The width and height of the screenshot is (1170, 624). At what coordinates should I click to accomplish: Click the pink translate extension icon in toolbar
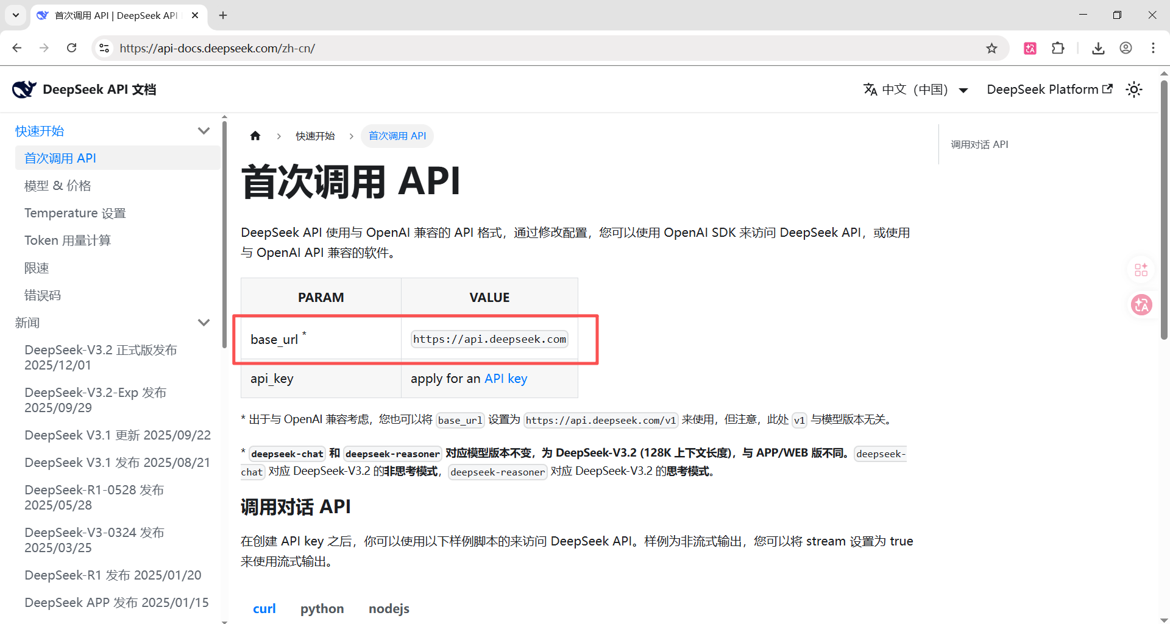coord(1030,49)
